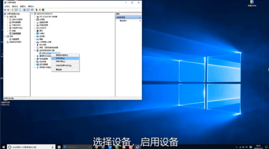Select the 计算机管理(本地) root node
Viewport: 269px width, 149px height.
13,14
